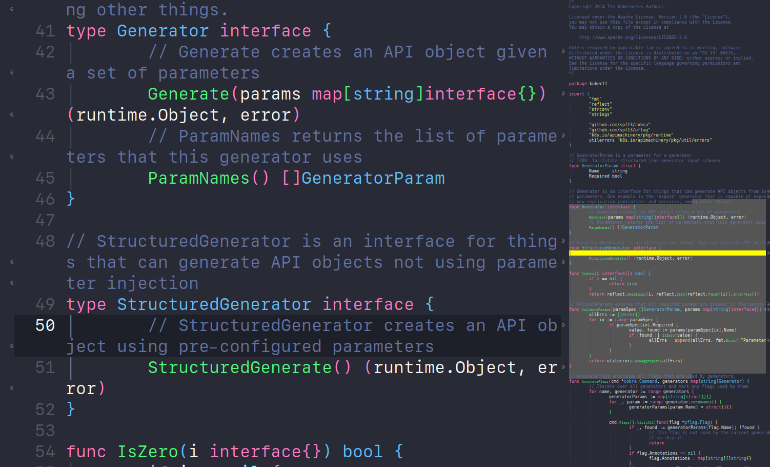The height and width of the screenshot is (467, 770).
Task: Place cursor on the StructuredGenerate method name
Action: (240, 367)
